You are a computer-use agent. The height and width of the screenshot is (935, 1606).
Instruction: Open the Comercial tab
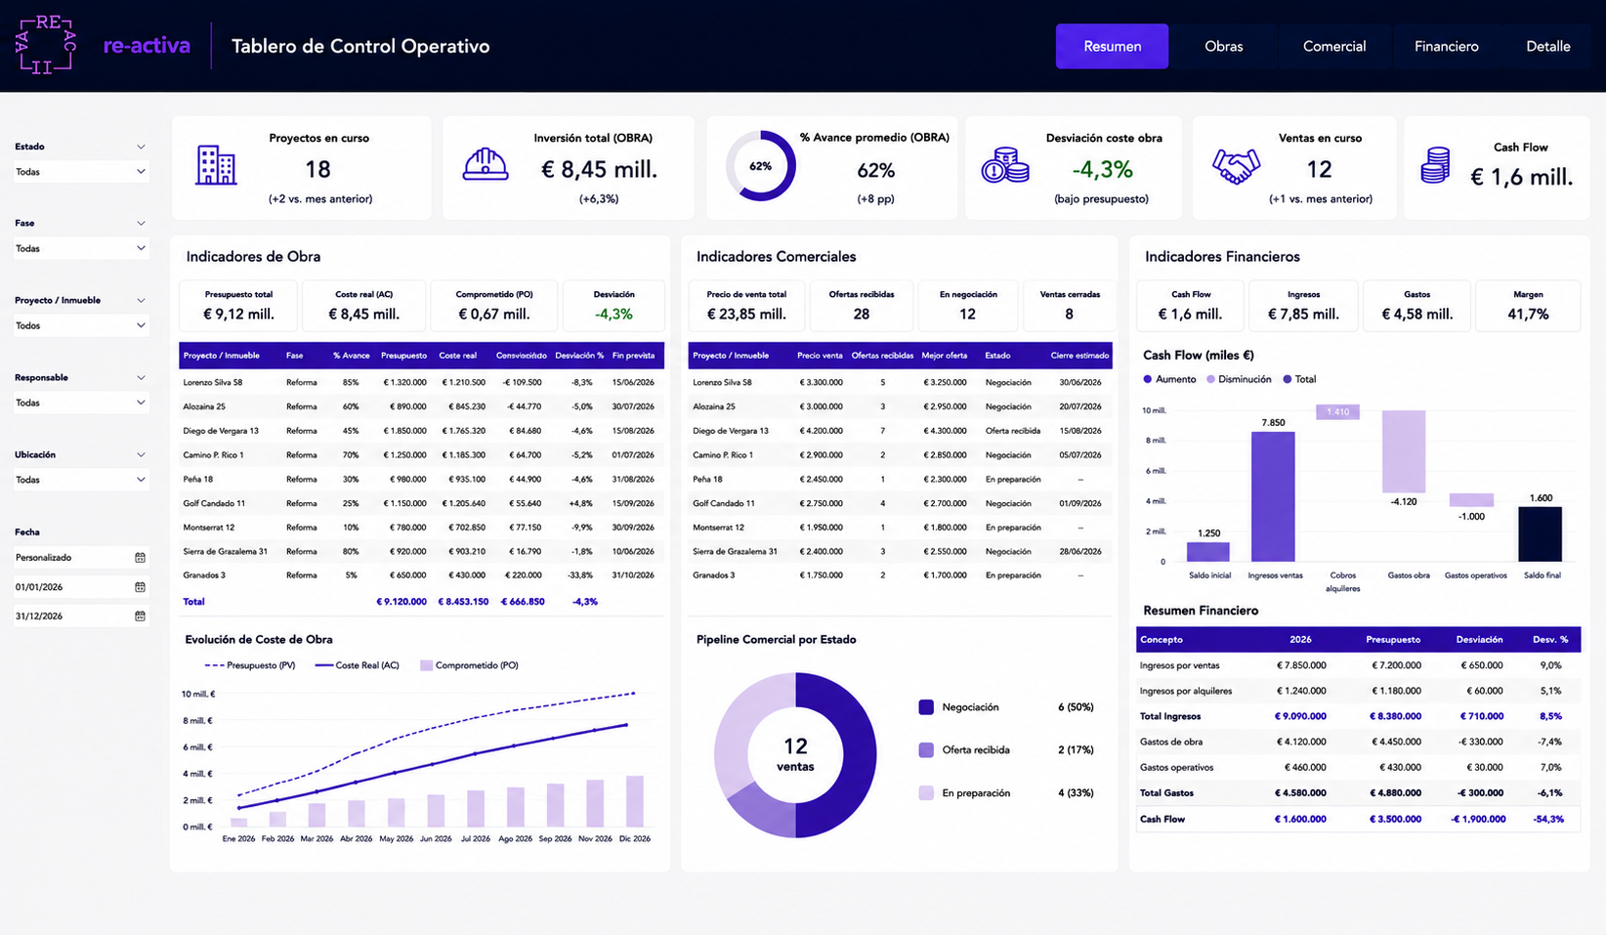[1334, 46]
